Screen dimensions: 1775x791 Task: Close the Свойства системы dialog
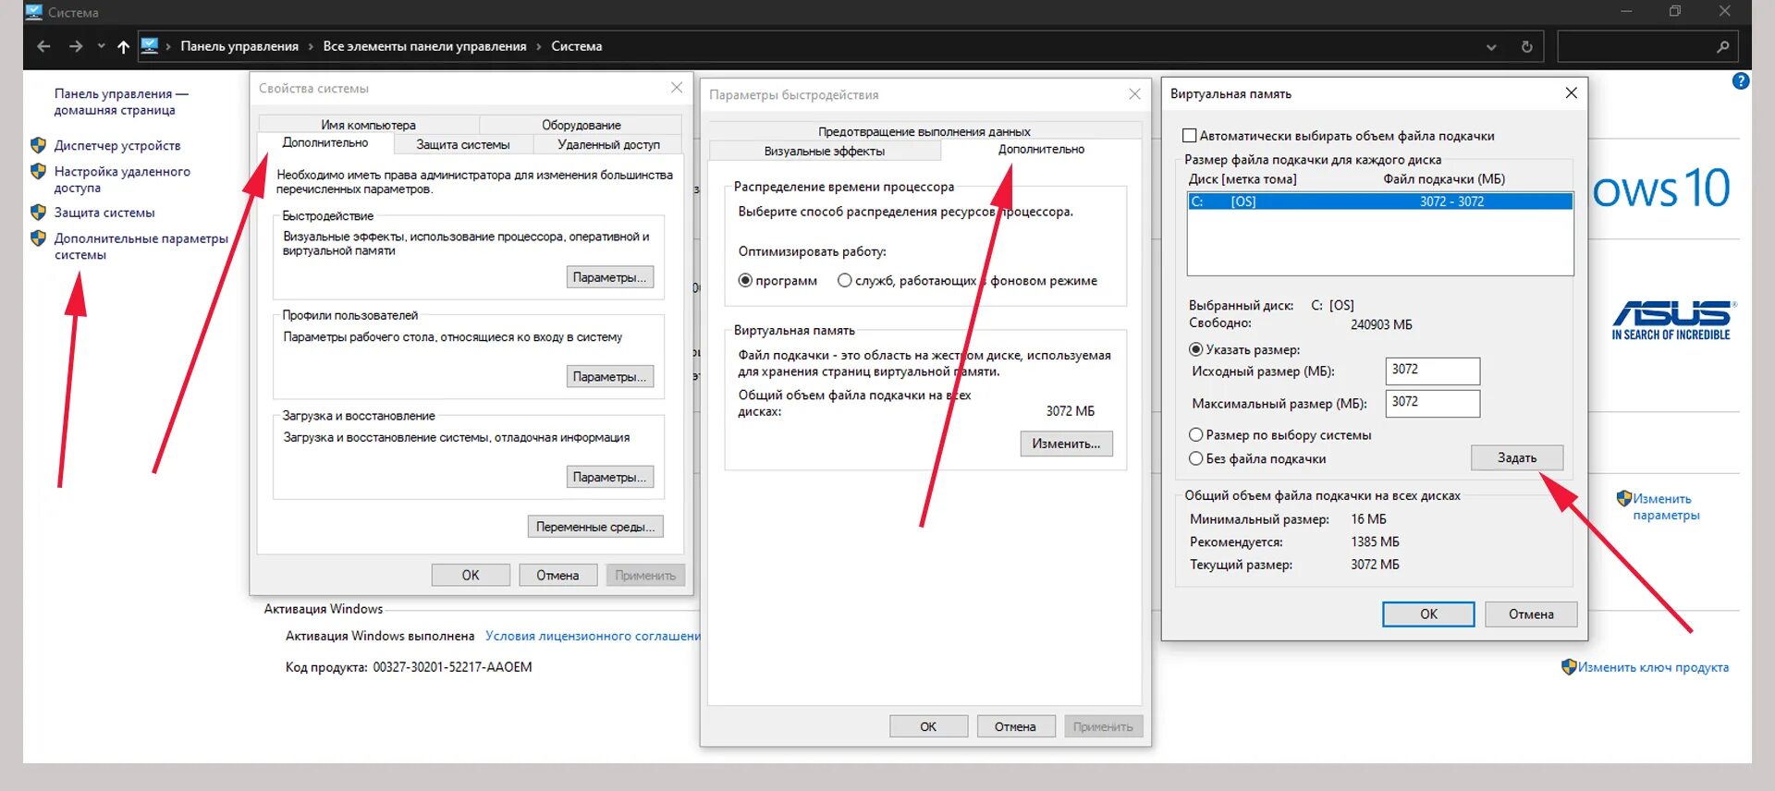(x=677, y=88)
